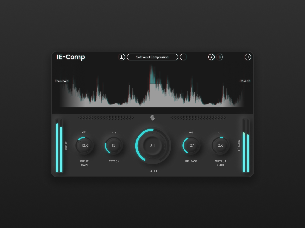Click the -12.6 dB threshold readout

tap(245, 81)
